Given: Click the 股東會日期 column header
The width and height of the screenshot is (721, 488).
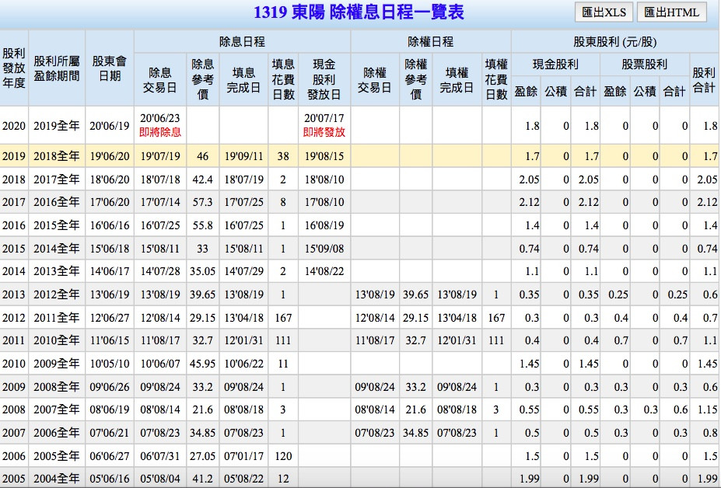Looking at the screenshot, I should point(110,68).
